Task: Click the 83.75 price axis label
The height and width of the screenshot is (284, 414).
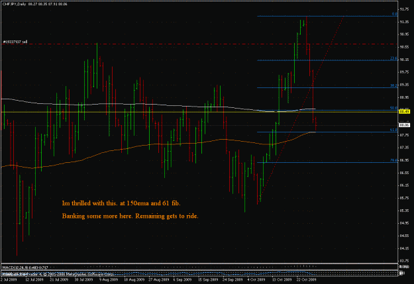Action: (x=404, y=261)
